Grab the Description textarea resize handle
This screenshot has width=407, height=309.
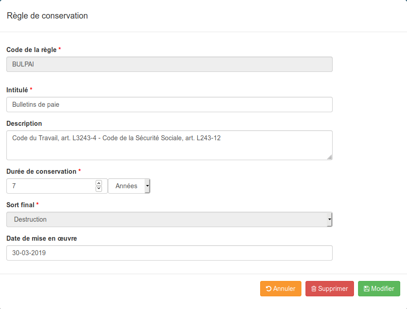(x=329, y=157)
